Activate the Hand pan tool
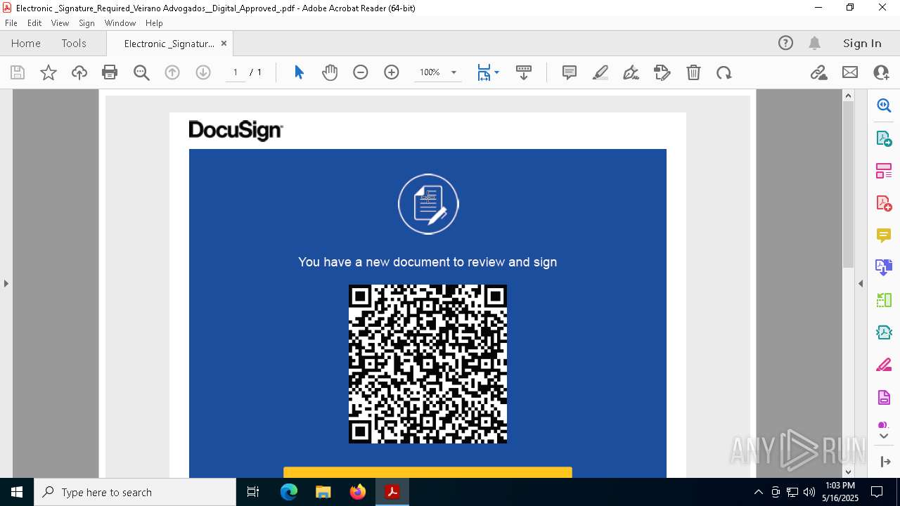The image size is (900, 506). tap(330, 72)
